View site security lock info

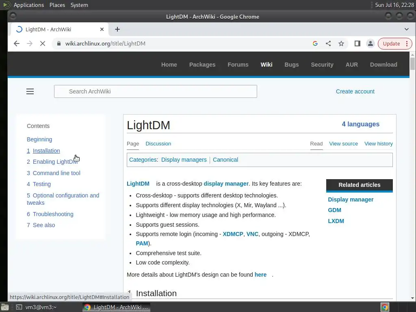pos(59,43)
